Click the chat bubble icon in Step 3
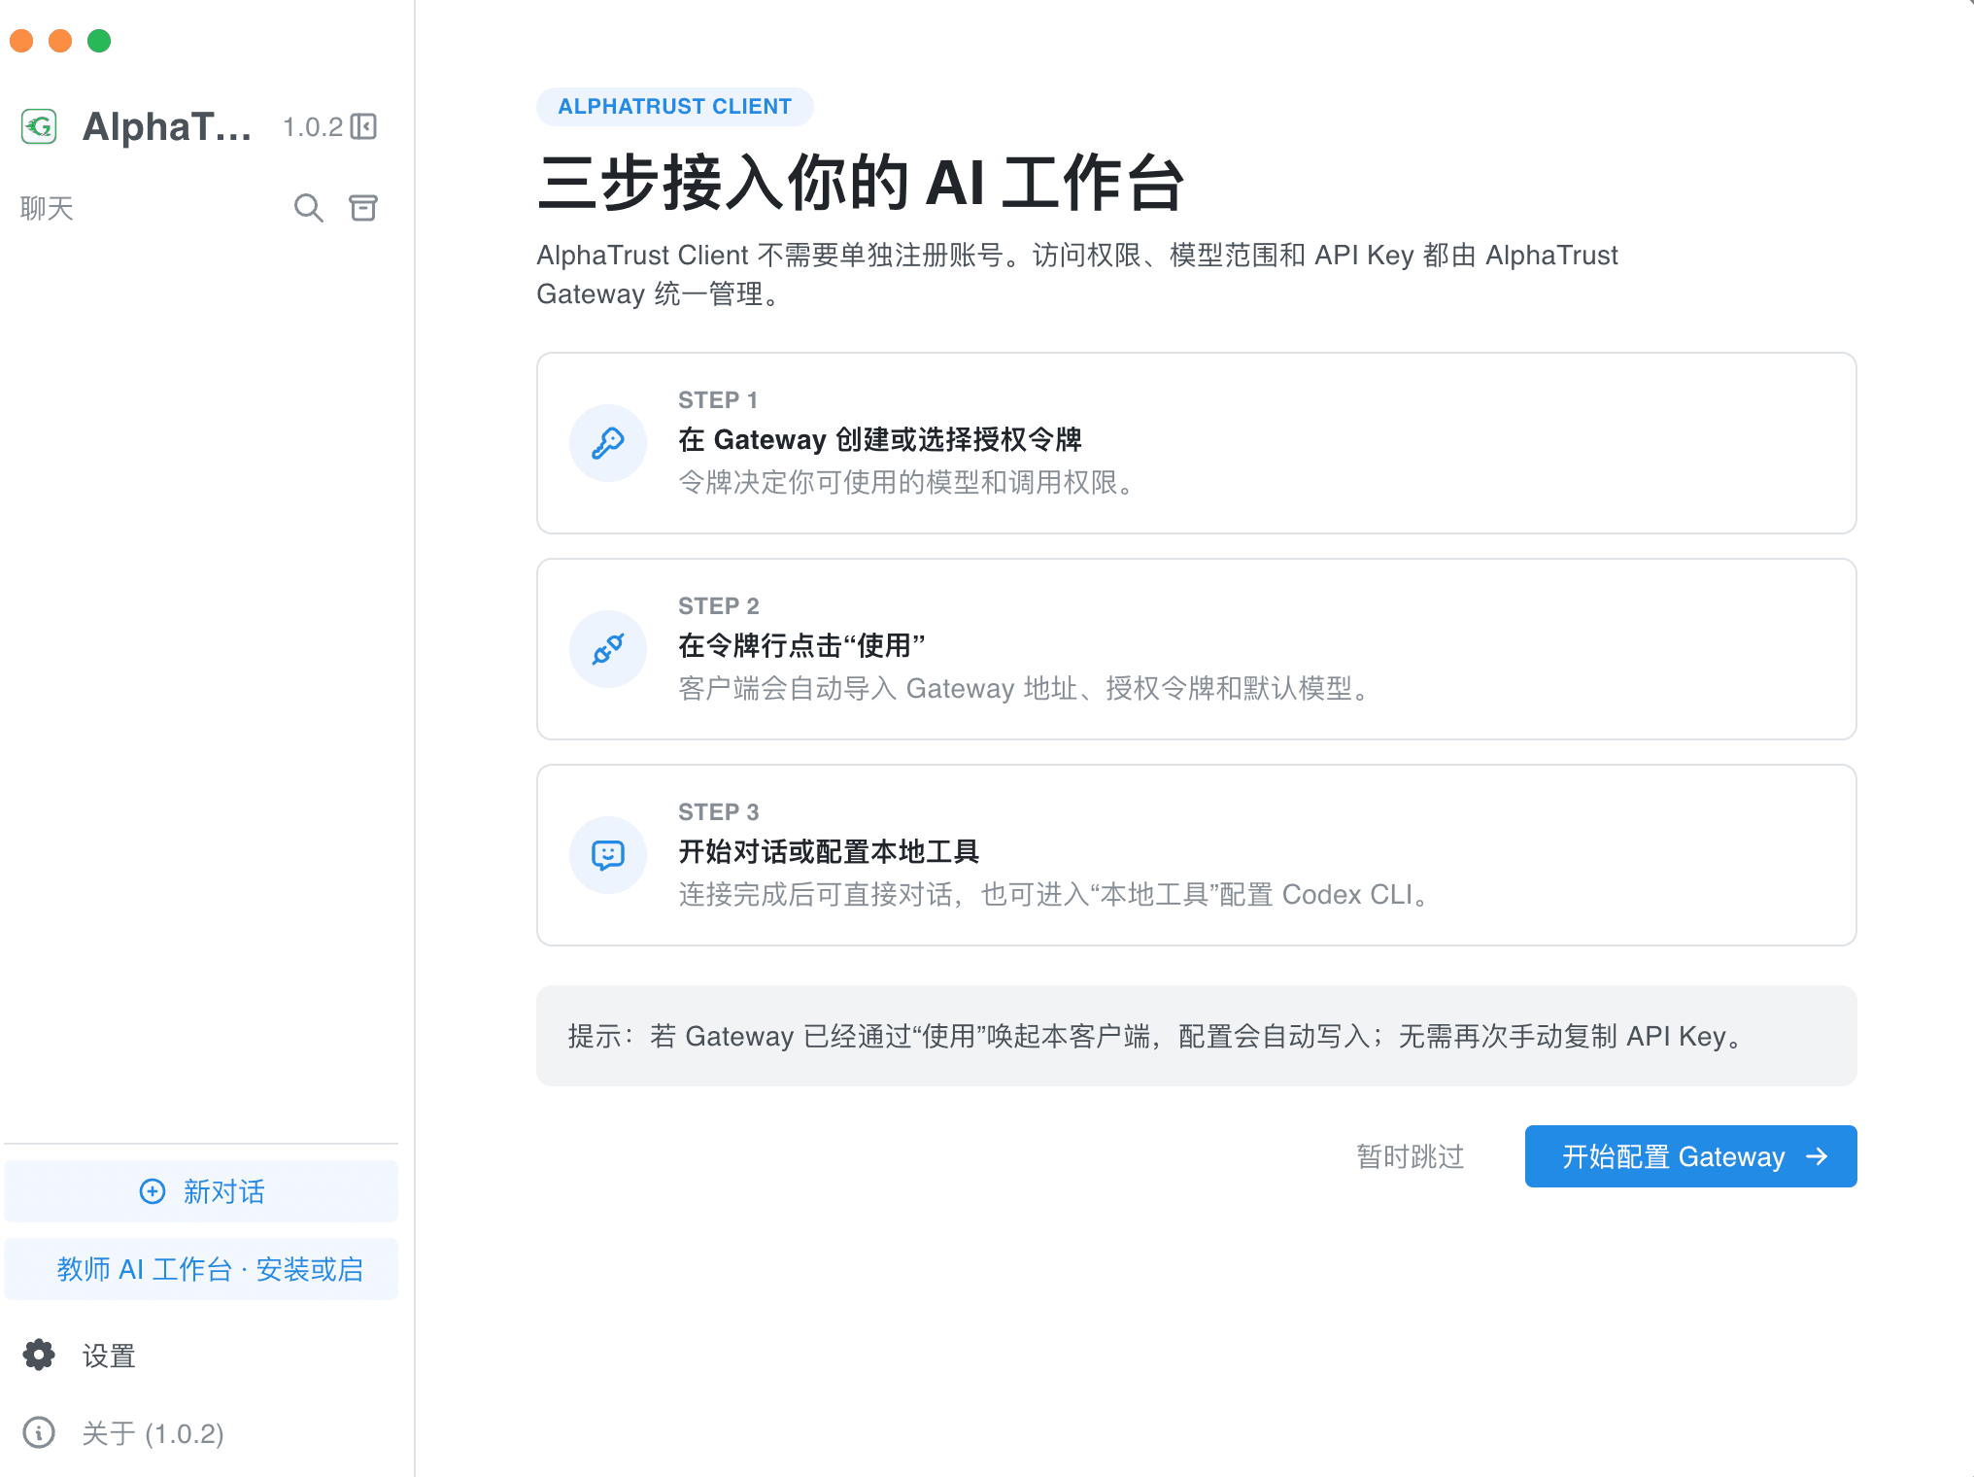 [608, 855]
